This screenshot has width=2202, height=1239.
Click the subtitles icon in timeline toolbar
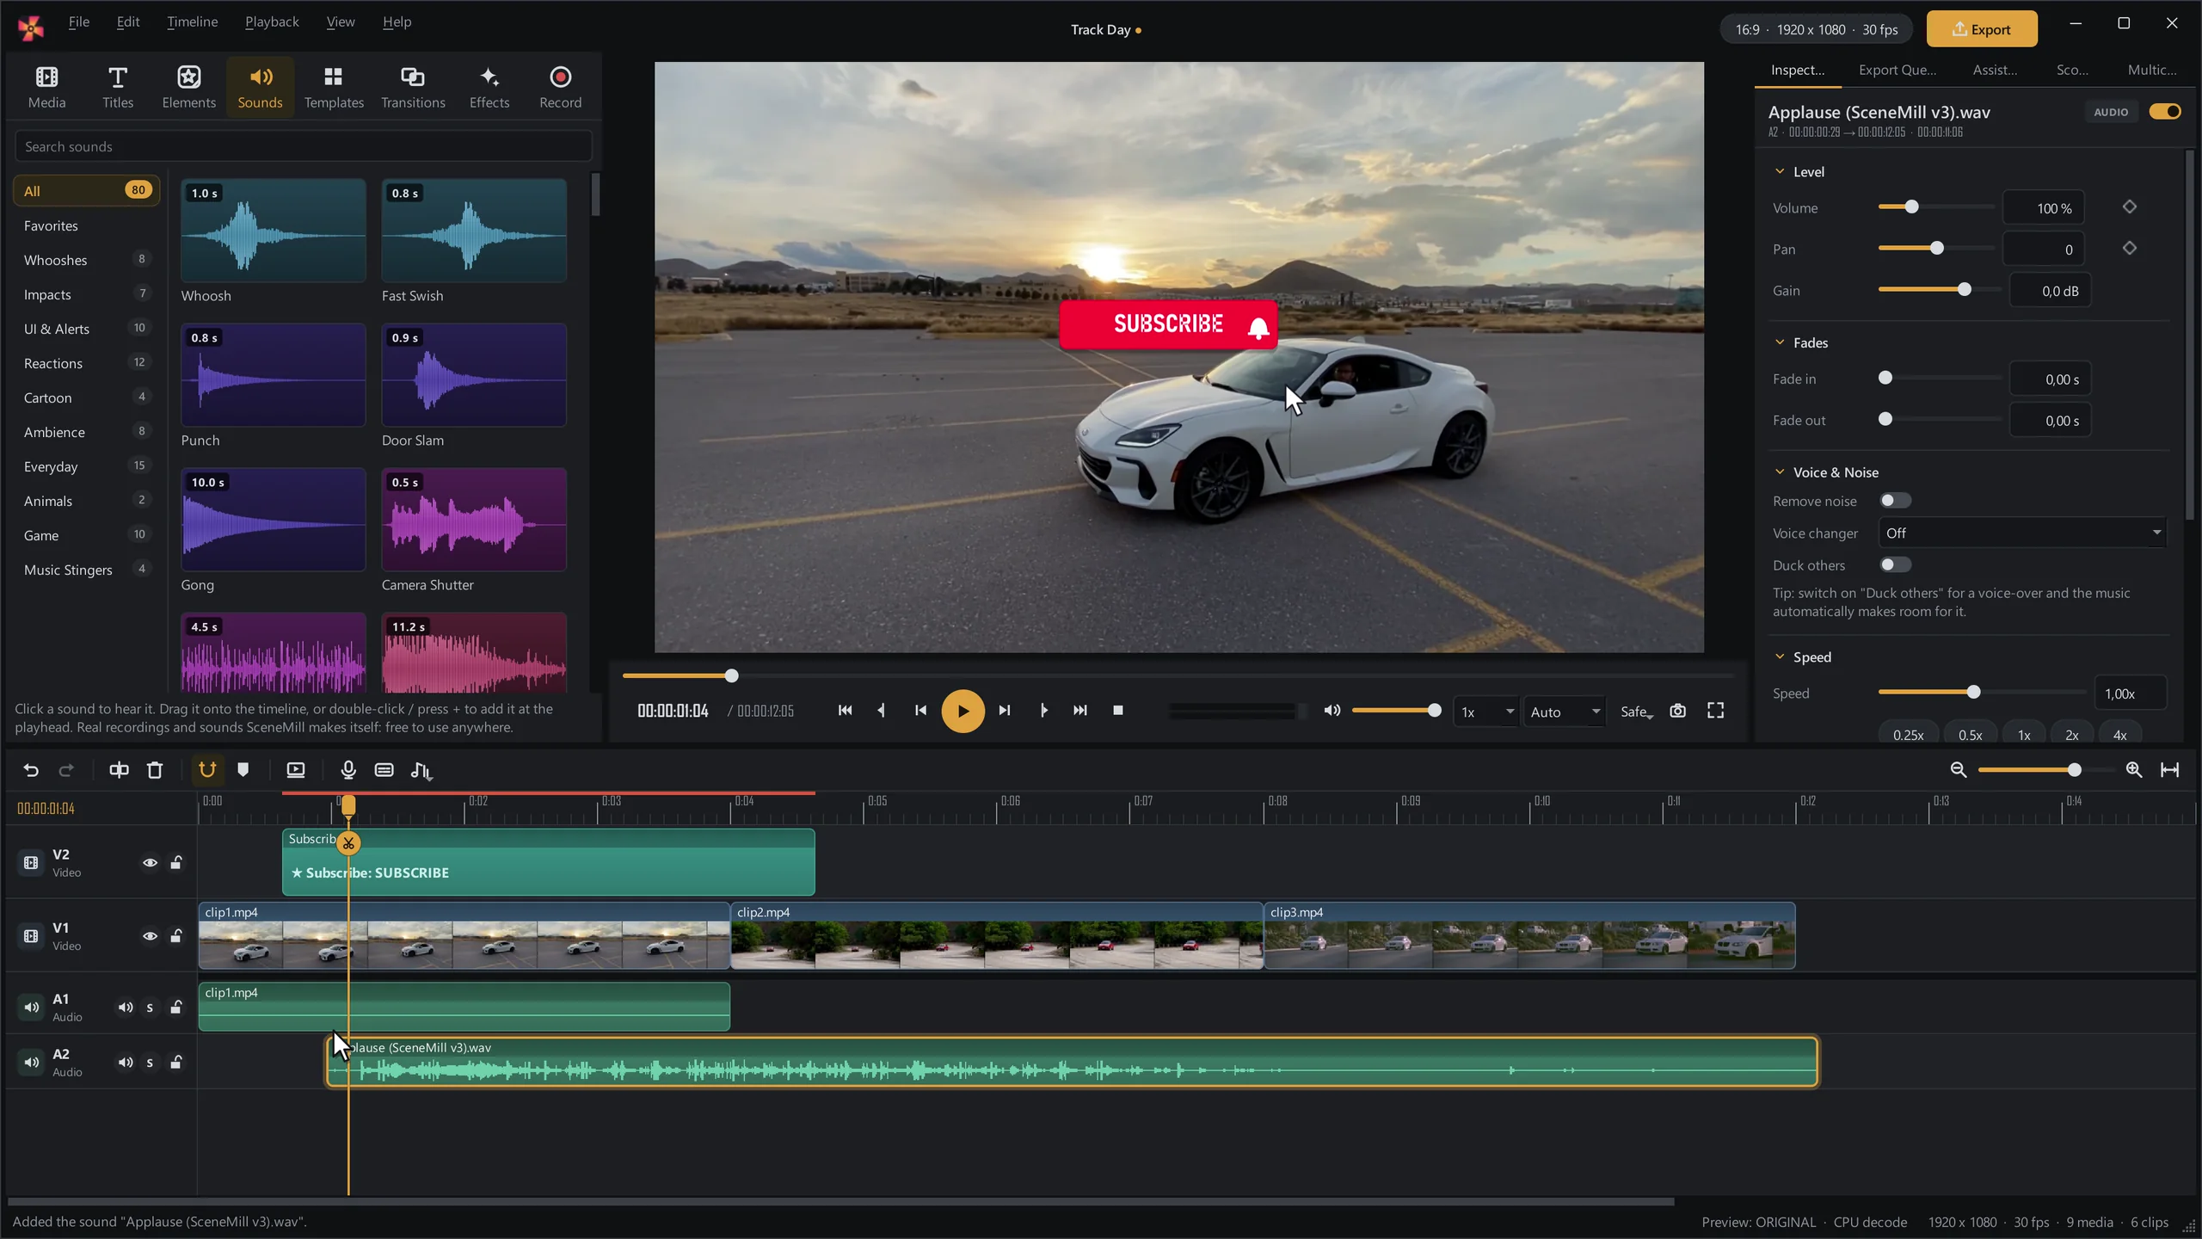pos(384,770)
